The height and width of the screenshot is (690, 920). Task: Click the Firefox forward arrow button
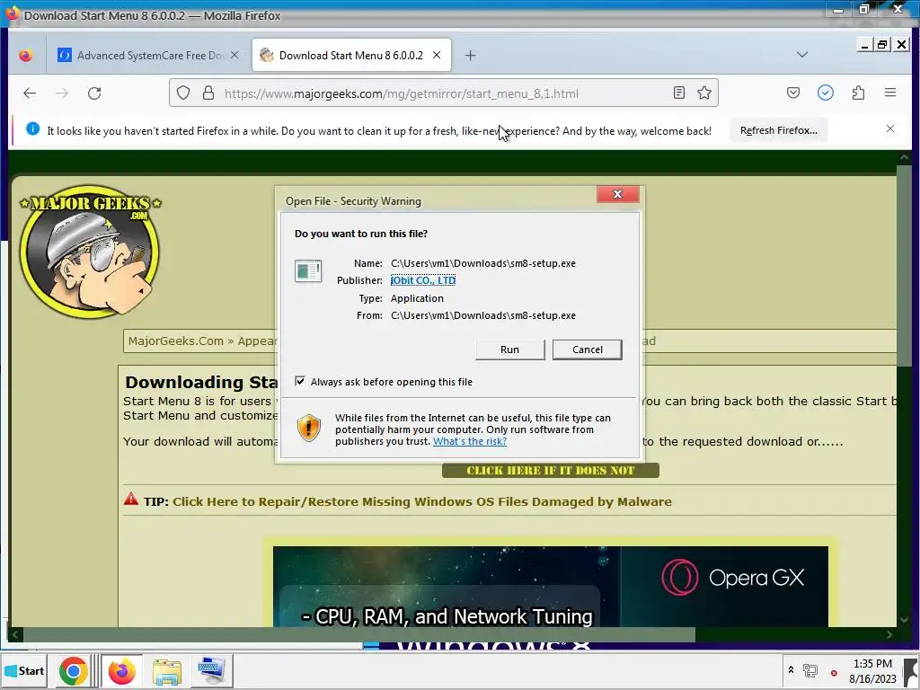[x=62, y=93]
